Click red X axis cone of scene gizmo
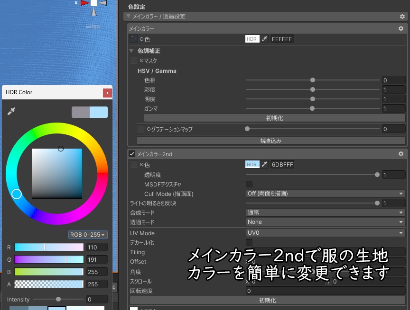 [x=84, y=3]
